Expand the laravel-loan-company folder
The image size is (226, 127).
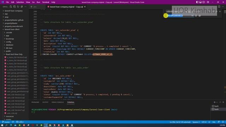[x=13, y=11]
